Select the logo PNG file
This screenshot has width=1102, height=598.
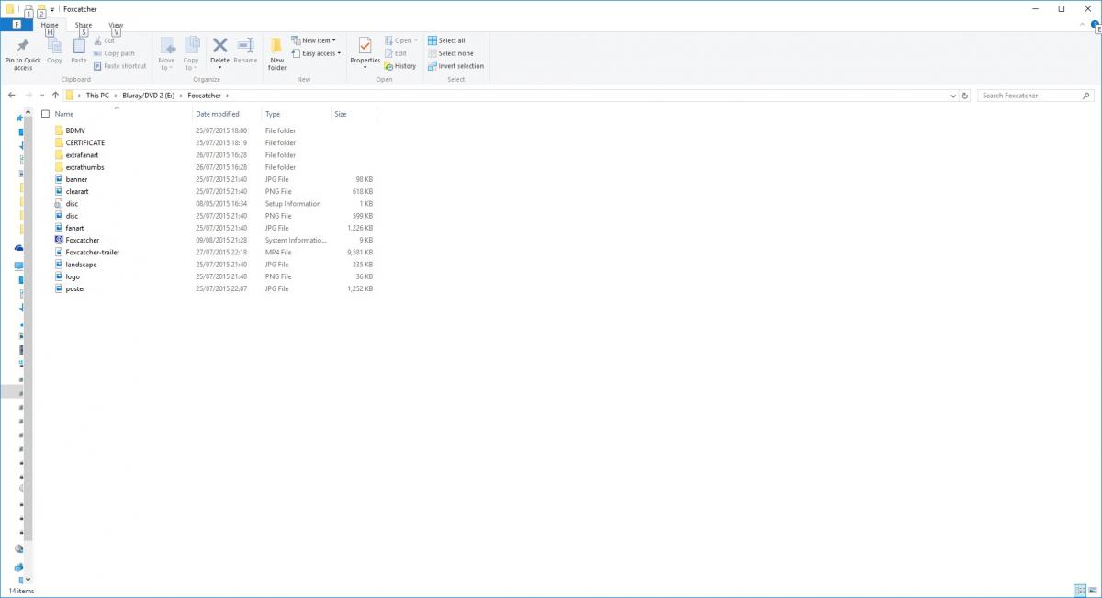(x=73, y=276)
